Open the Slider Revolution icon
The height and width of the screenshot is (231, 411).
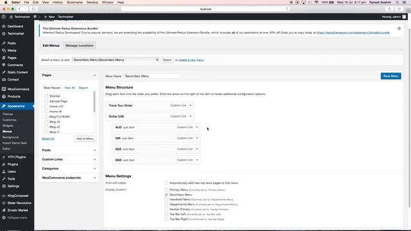click(x=4, y=203)
